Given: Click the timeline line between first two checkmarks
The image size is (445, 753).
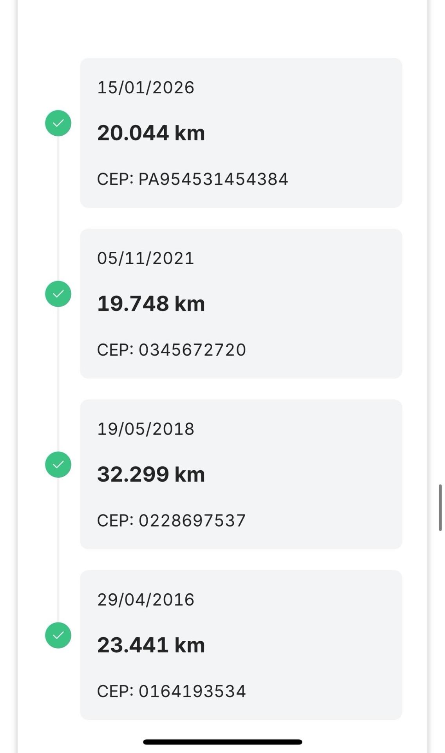Looking at the screenshot, I should (x=58, y=209).
